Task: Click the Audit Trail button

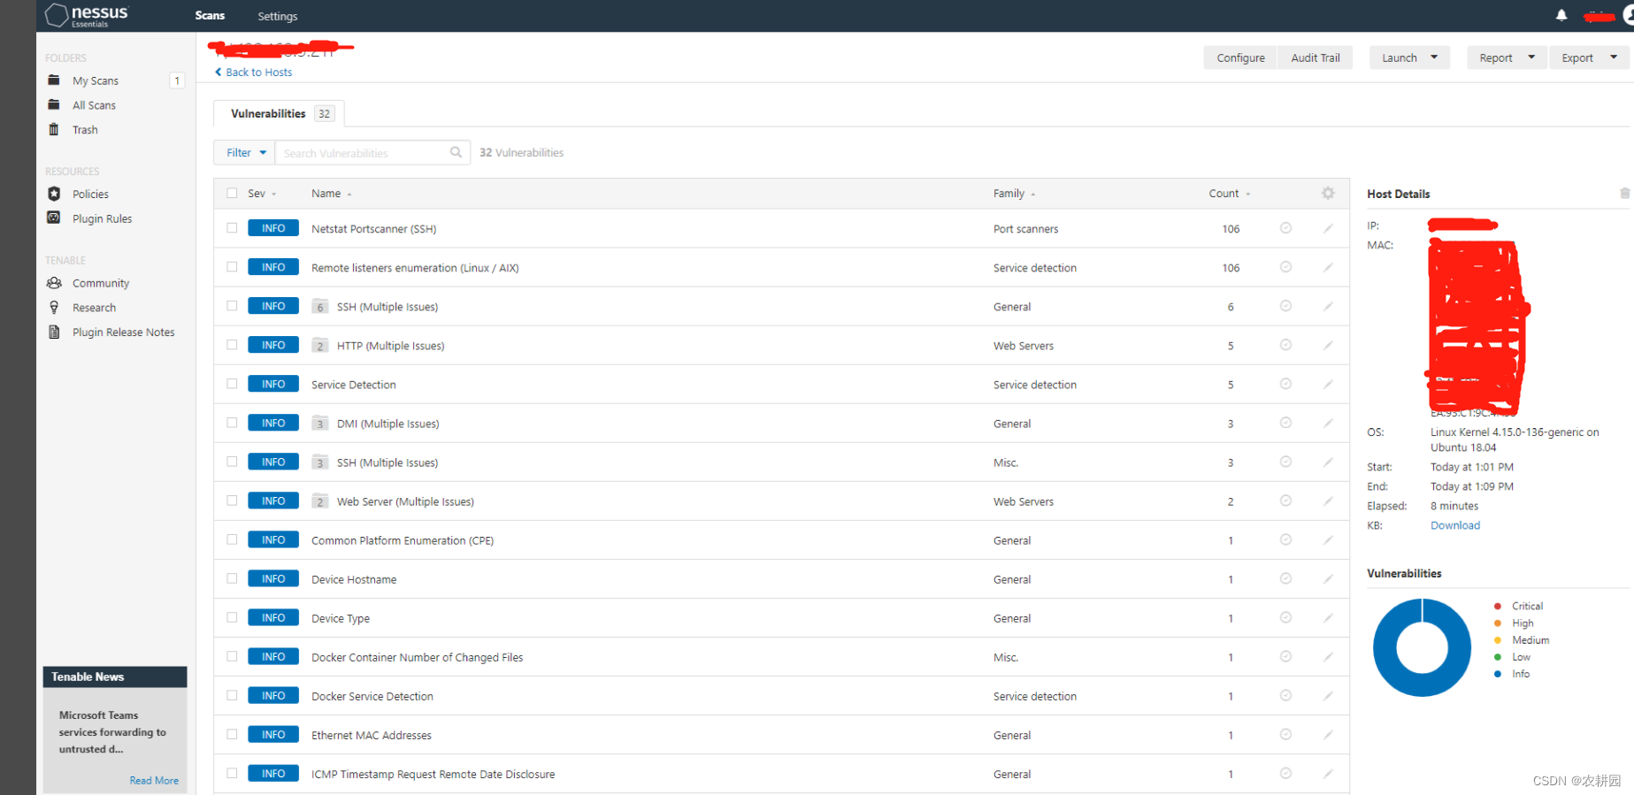Action: point(1315,57)
